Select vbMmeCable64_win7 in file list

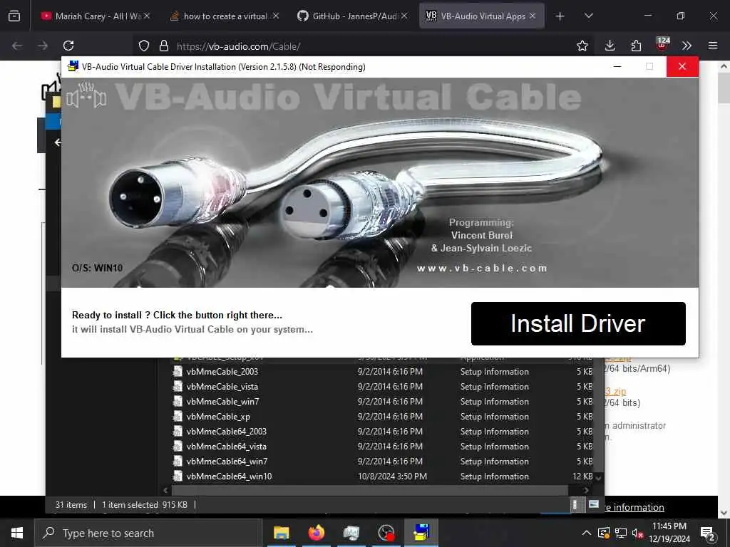coord(227,461)
